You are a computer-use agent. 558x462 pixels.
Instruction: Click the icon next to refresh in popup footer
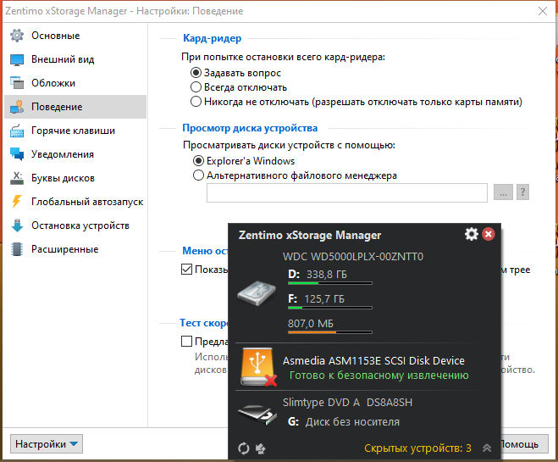[x=261, y=448]
